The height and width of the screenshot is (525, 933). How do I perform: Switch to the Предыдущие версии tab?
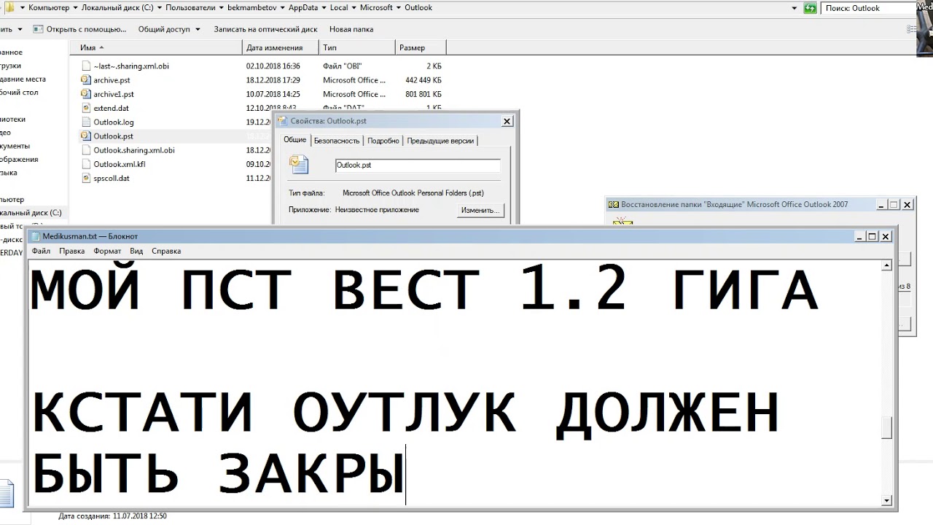click(440, 141)
